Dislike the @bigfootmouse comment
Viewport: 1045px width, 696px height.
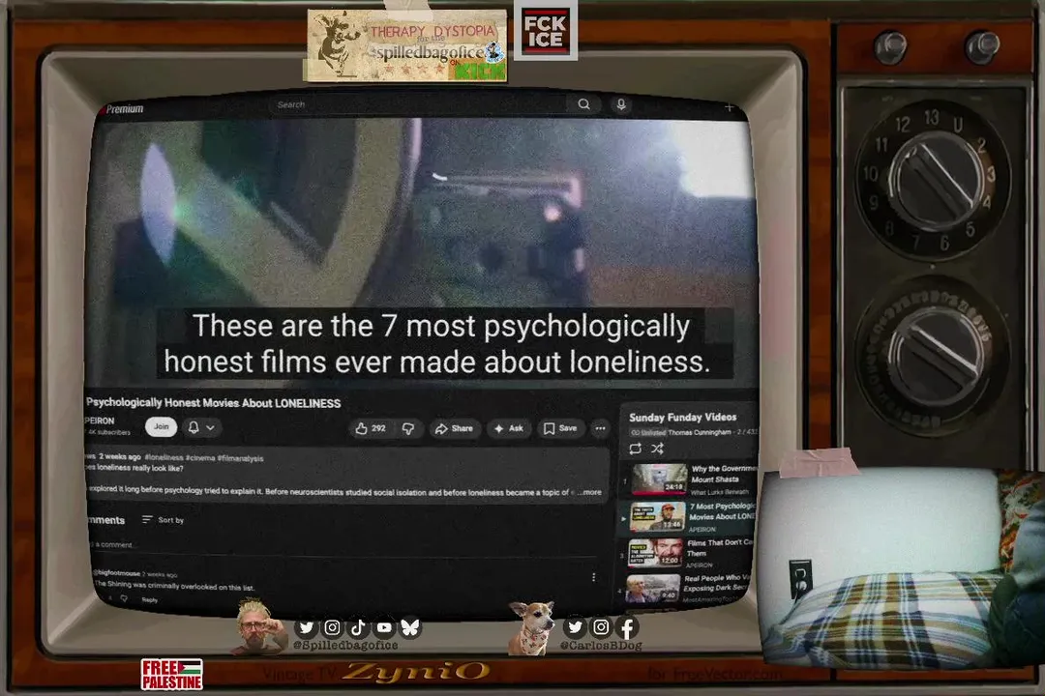point(125,598)
